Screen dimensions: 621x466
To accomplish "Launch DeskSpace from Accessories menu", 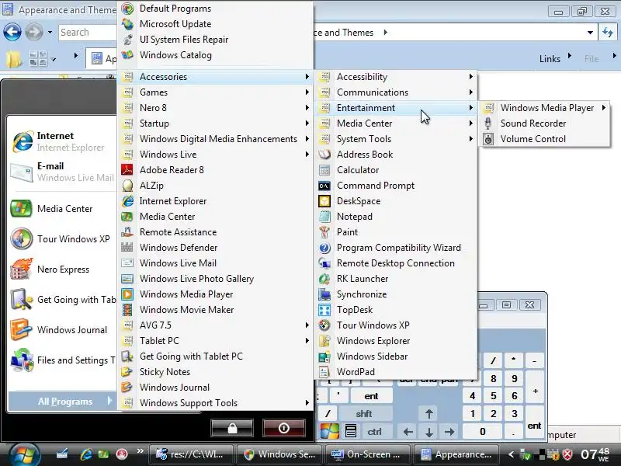I will pyautogui.click(x=395, y=201).
